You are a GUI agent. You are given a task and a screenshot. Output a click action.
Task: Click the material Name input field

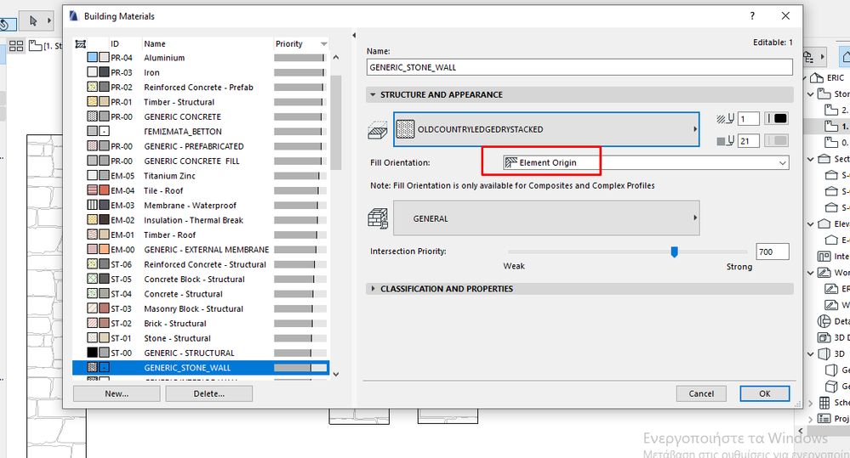pyautogui.click(x=579, y=68)
